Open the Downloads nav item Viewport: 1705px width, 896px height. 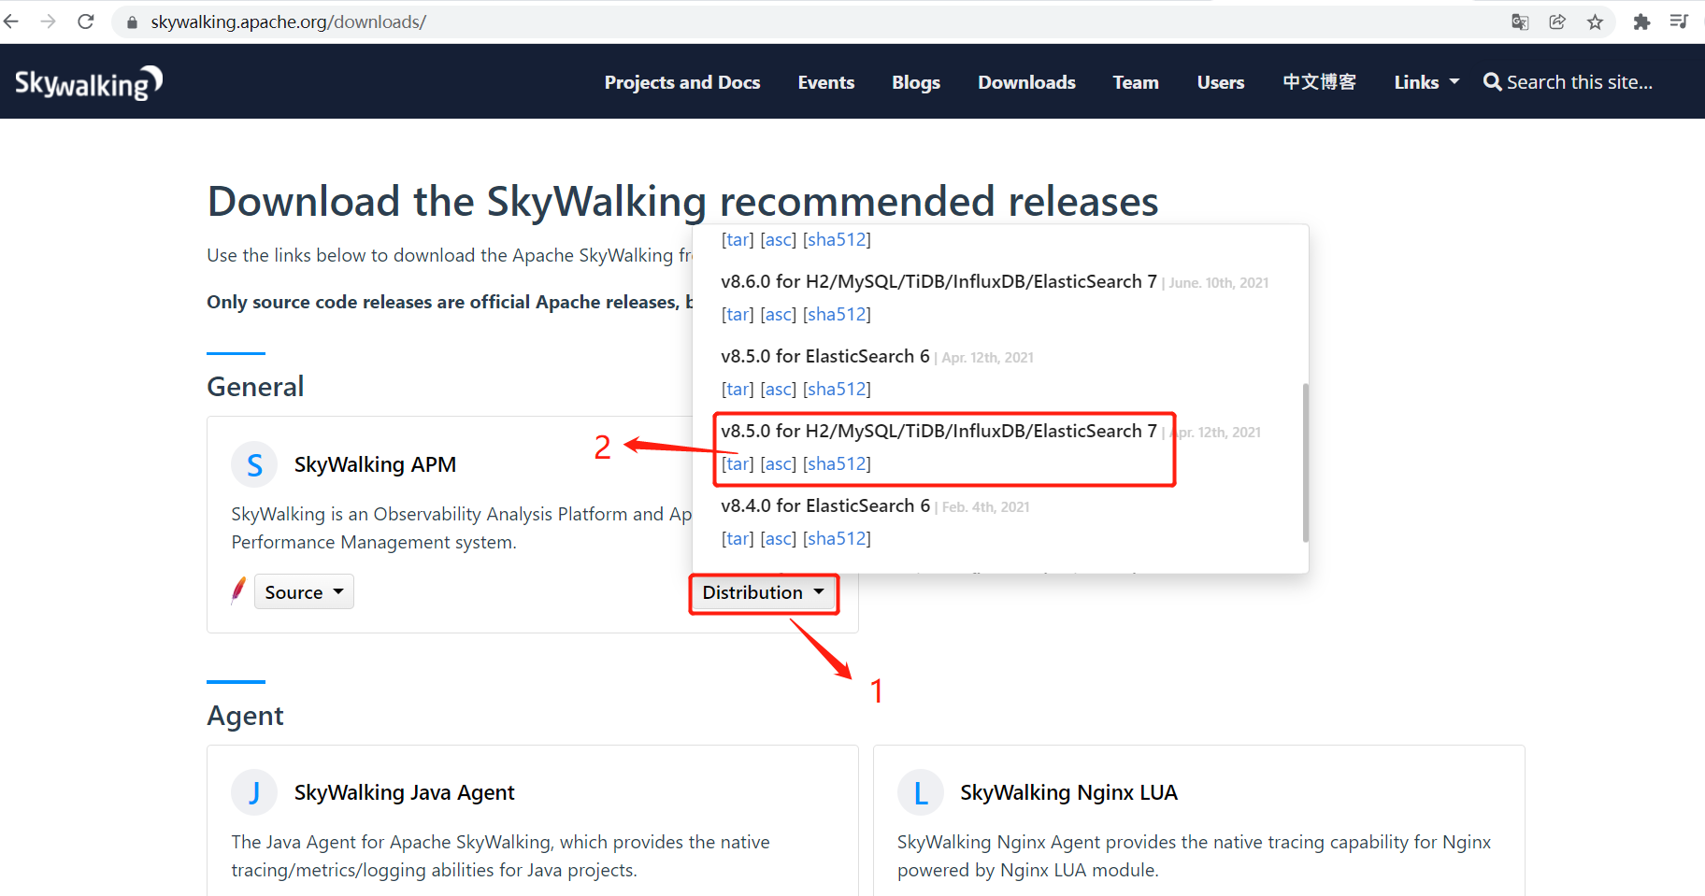1026,82
